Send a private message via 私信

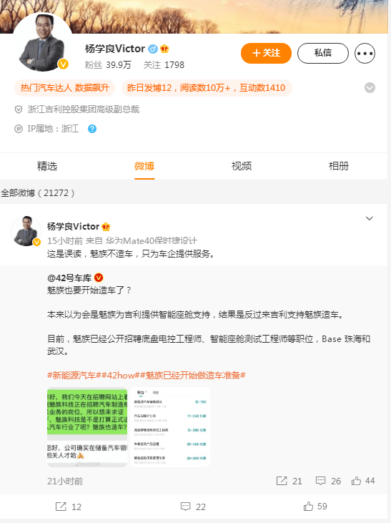click(x=323, y=54)
